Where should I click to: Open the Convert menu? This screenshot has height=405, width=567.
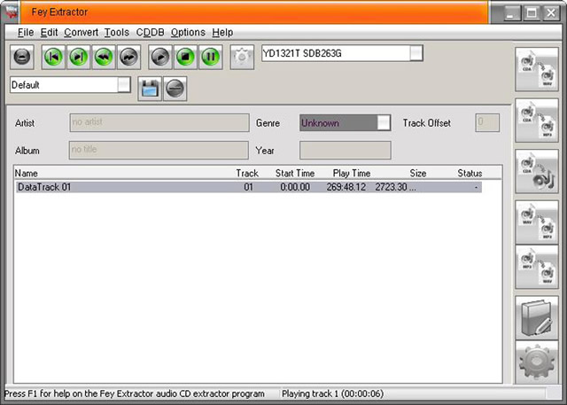[81, 33]
